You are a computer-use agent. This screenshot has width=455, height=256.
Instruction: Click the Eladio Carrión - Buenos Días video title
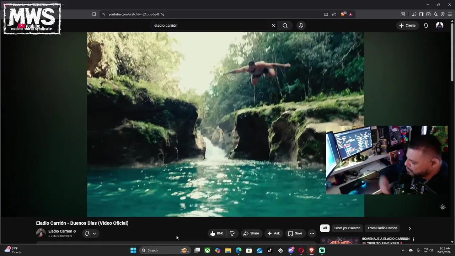tap(82, 223)
